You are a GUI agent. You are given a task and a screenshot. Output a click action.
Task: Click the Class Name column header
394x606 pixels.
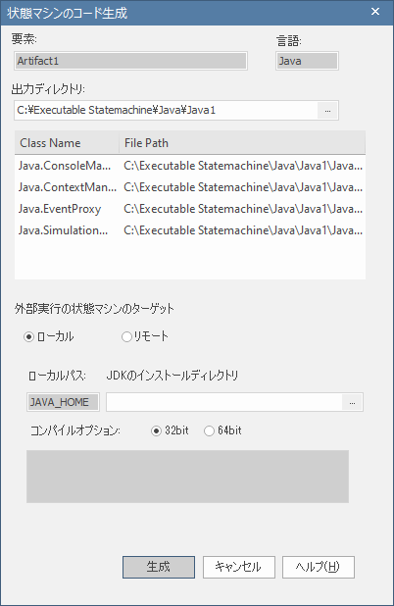point(67,143)
